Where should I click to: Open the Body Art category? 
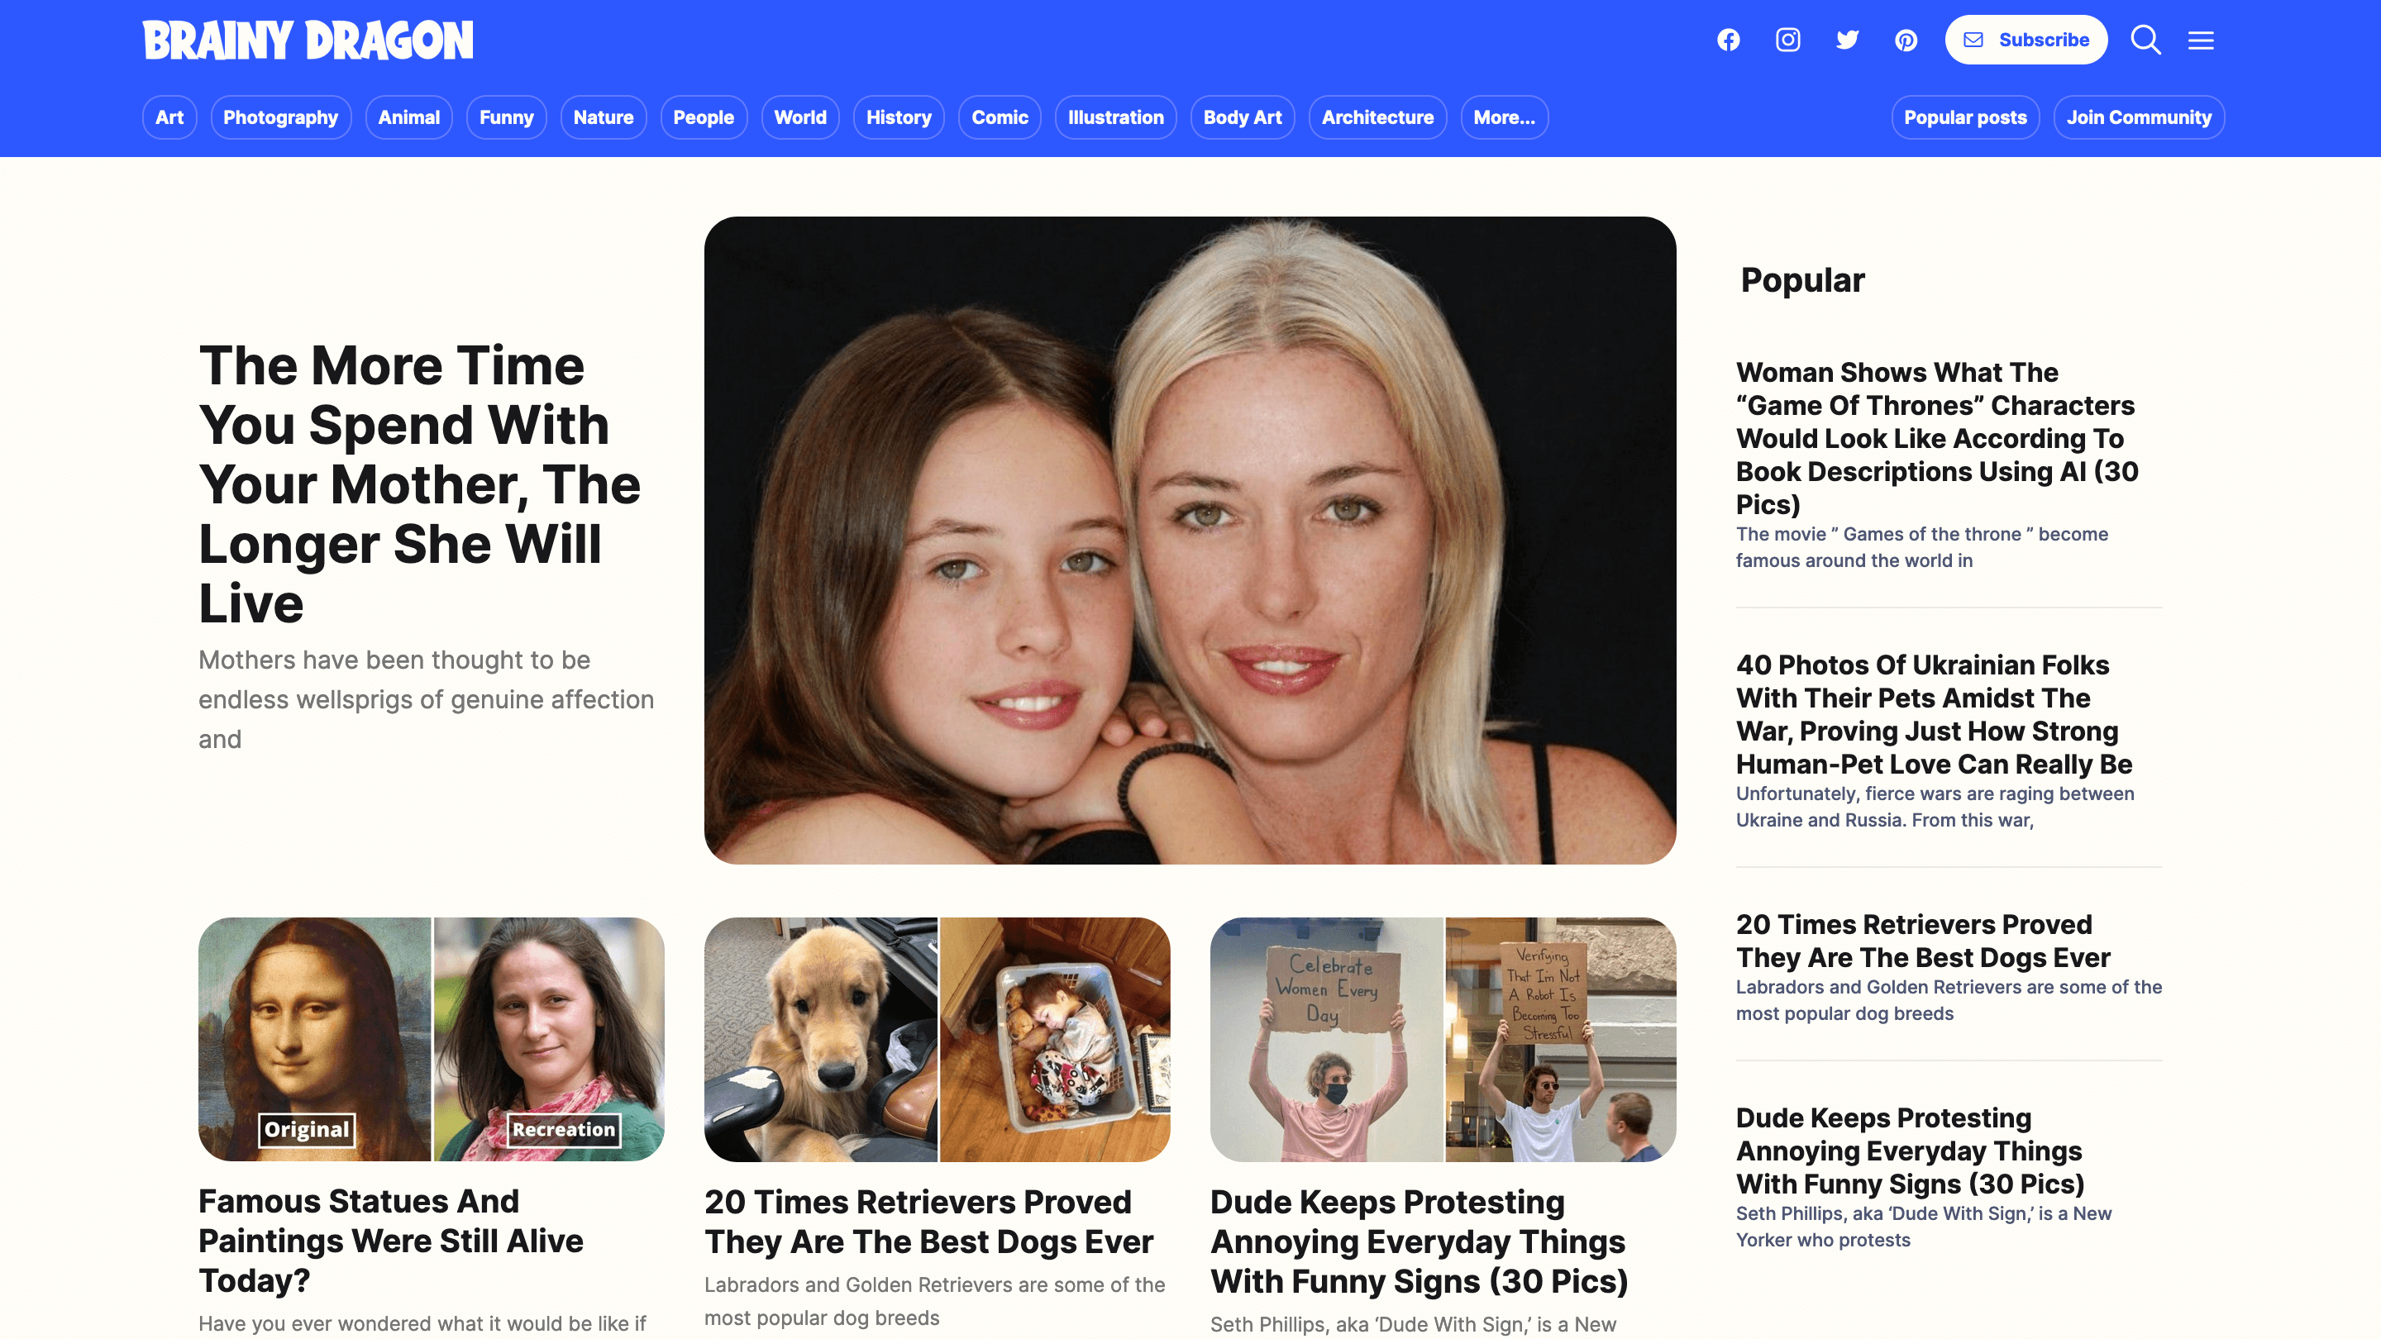click(1243, 117)
